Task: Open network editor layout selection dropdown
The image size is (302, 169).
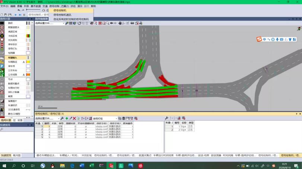Action: point(50,23)
